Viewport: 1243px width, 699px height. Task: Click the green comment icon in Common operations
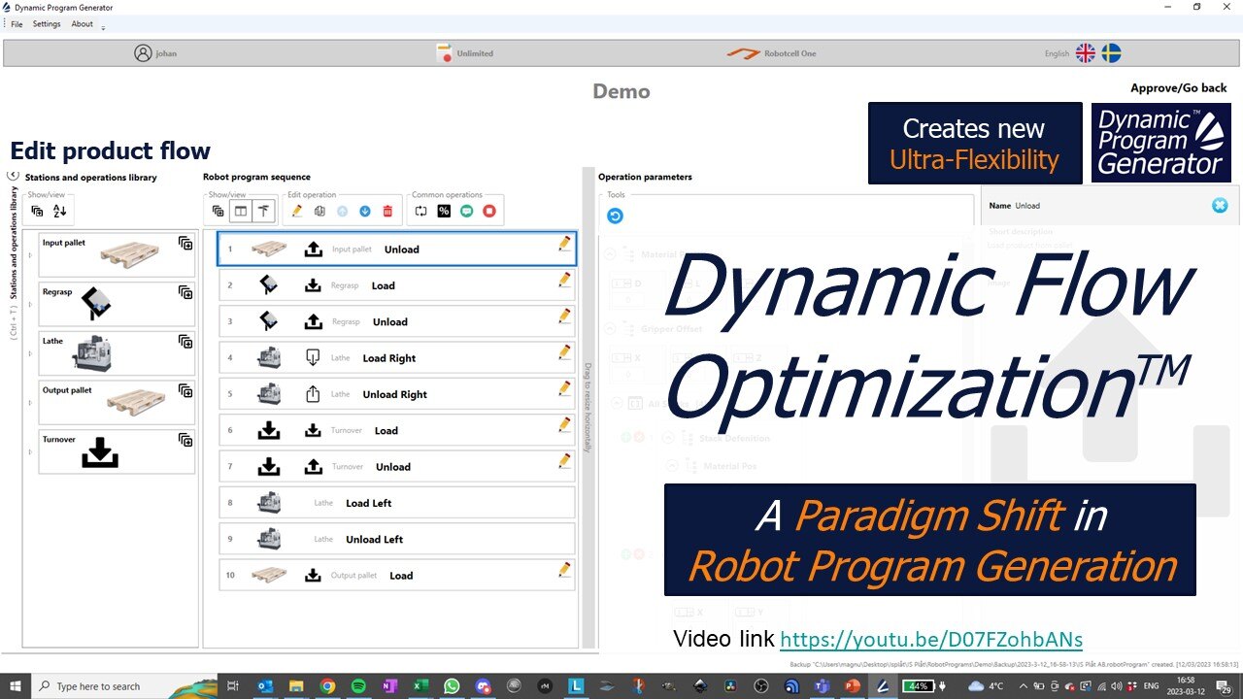point(467,211)
